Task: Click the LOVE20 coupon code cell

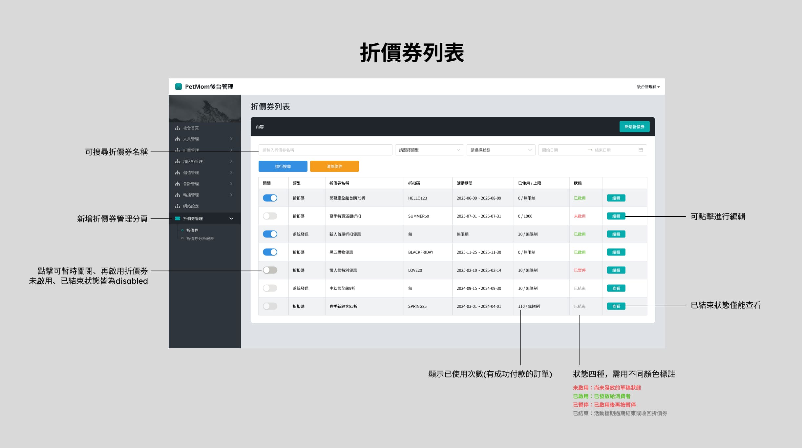Action: 428,270
